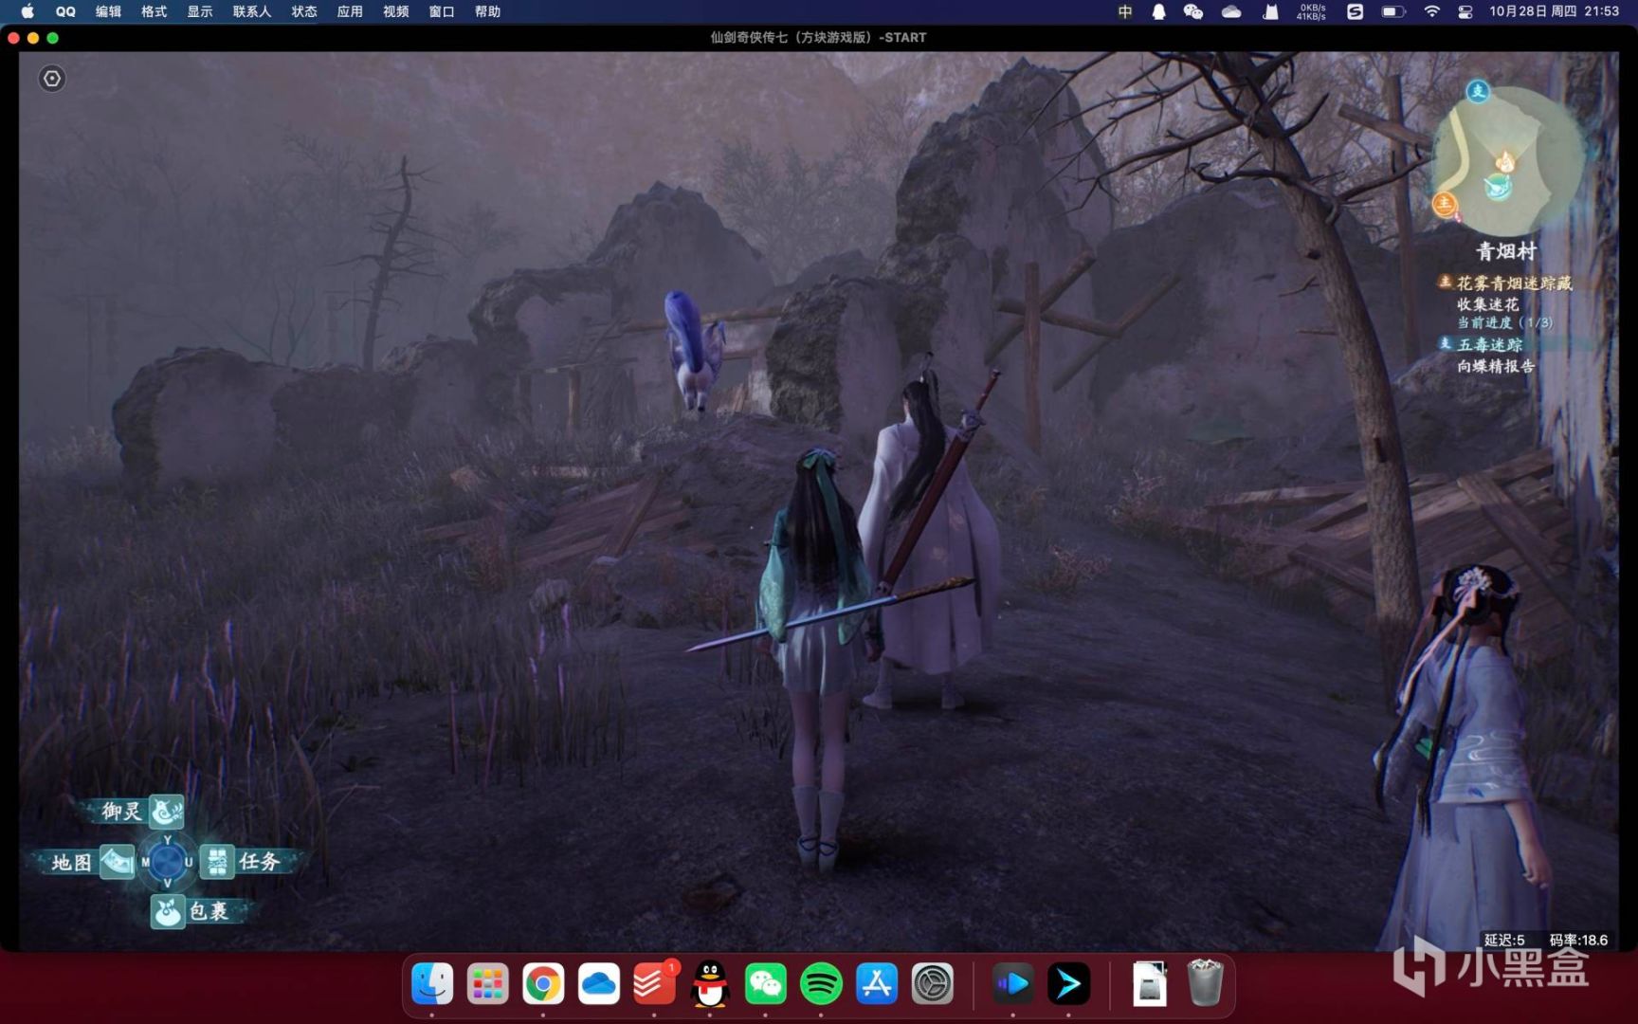Launch Spotify from the Dock
1638x1024 pixels.
tap(821, 984)
